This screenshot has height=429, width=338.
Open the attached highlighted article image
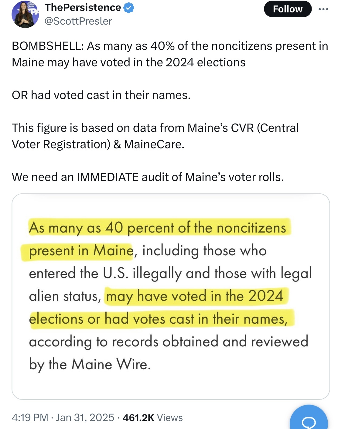coord(171,296)
